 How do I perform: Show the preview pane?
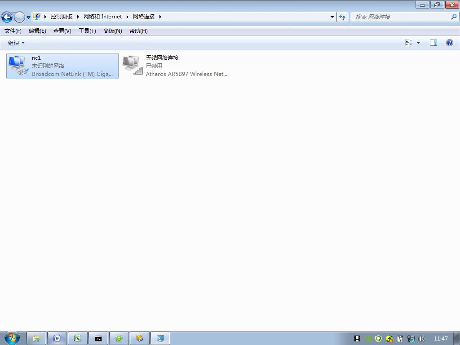[x=433, y=43]
